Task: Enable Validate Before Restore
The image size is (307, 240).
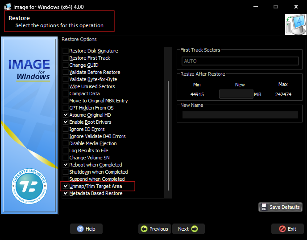Action: [x=66, y=72]
